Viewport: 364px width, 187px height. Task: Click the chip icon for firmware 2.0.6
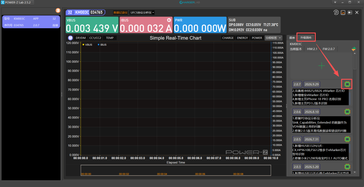[x=347, y=112]
